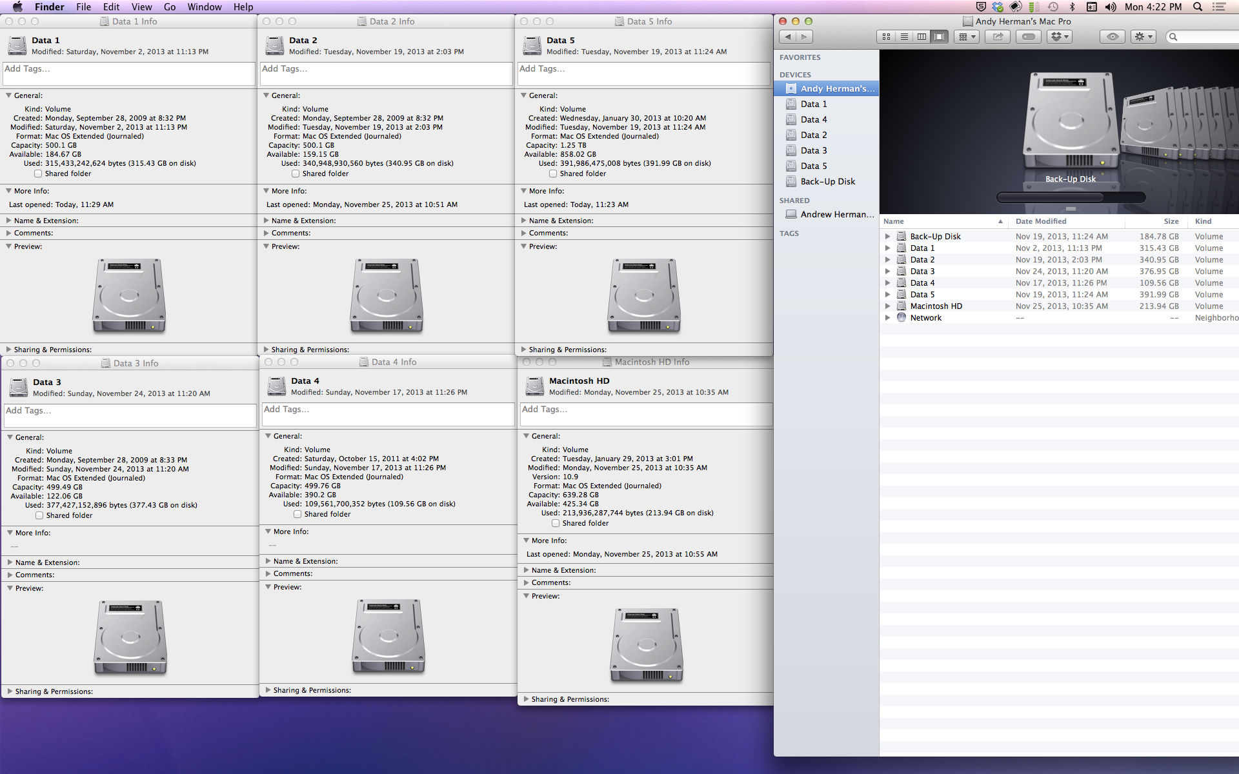Open the Share toolbar button
This screenshot has width=1239, height=774.
pyautogui.click(x=998, y=37)
